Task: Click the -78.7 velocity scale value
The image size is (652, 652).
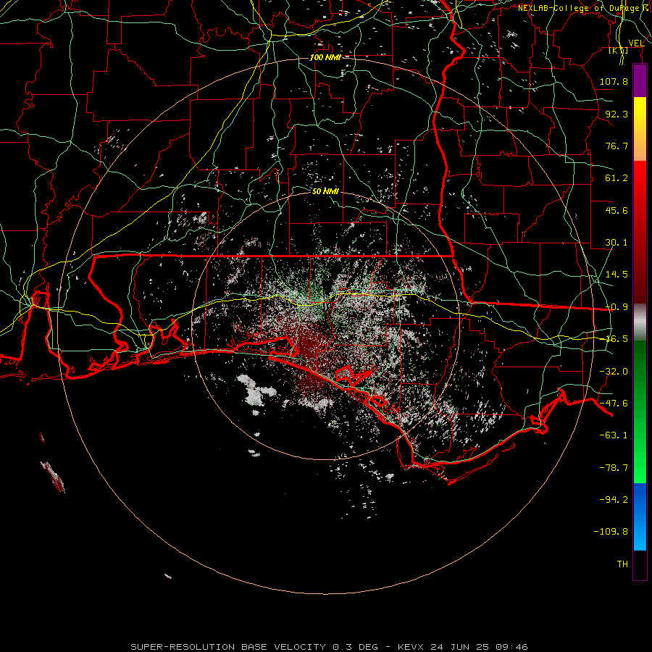Action: [614, 468]
